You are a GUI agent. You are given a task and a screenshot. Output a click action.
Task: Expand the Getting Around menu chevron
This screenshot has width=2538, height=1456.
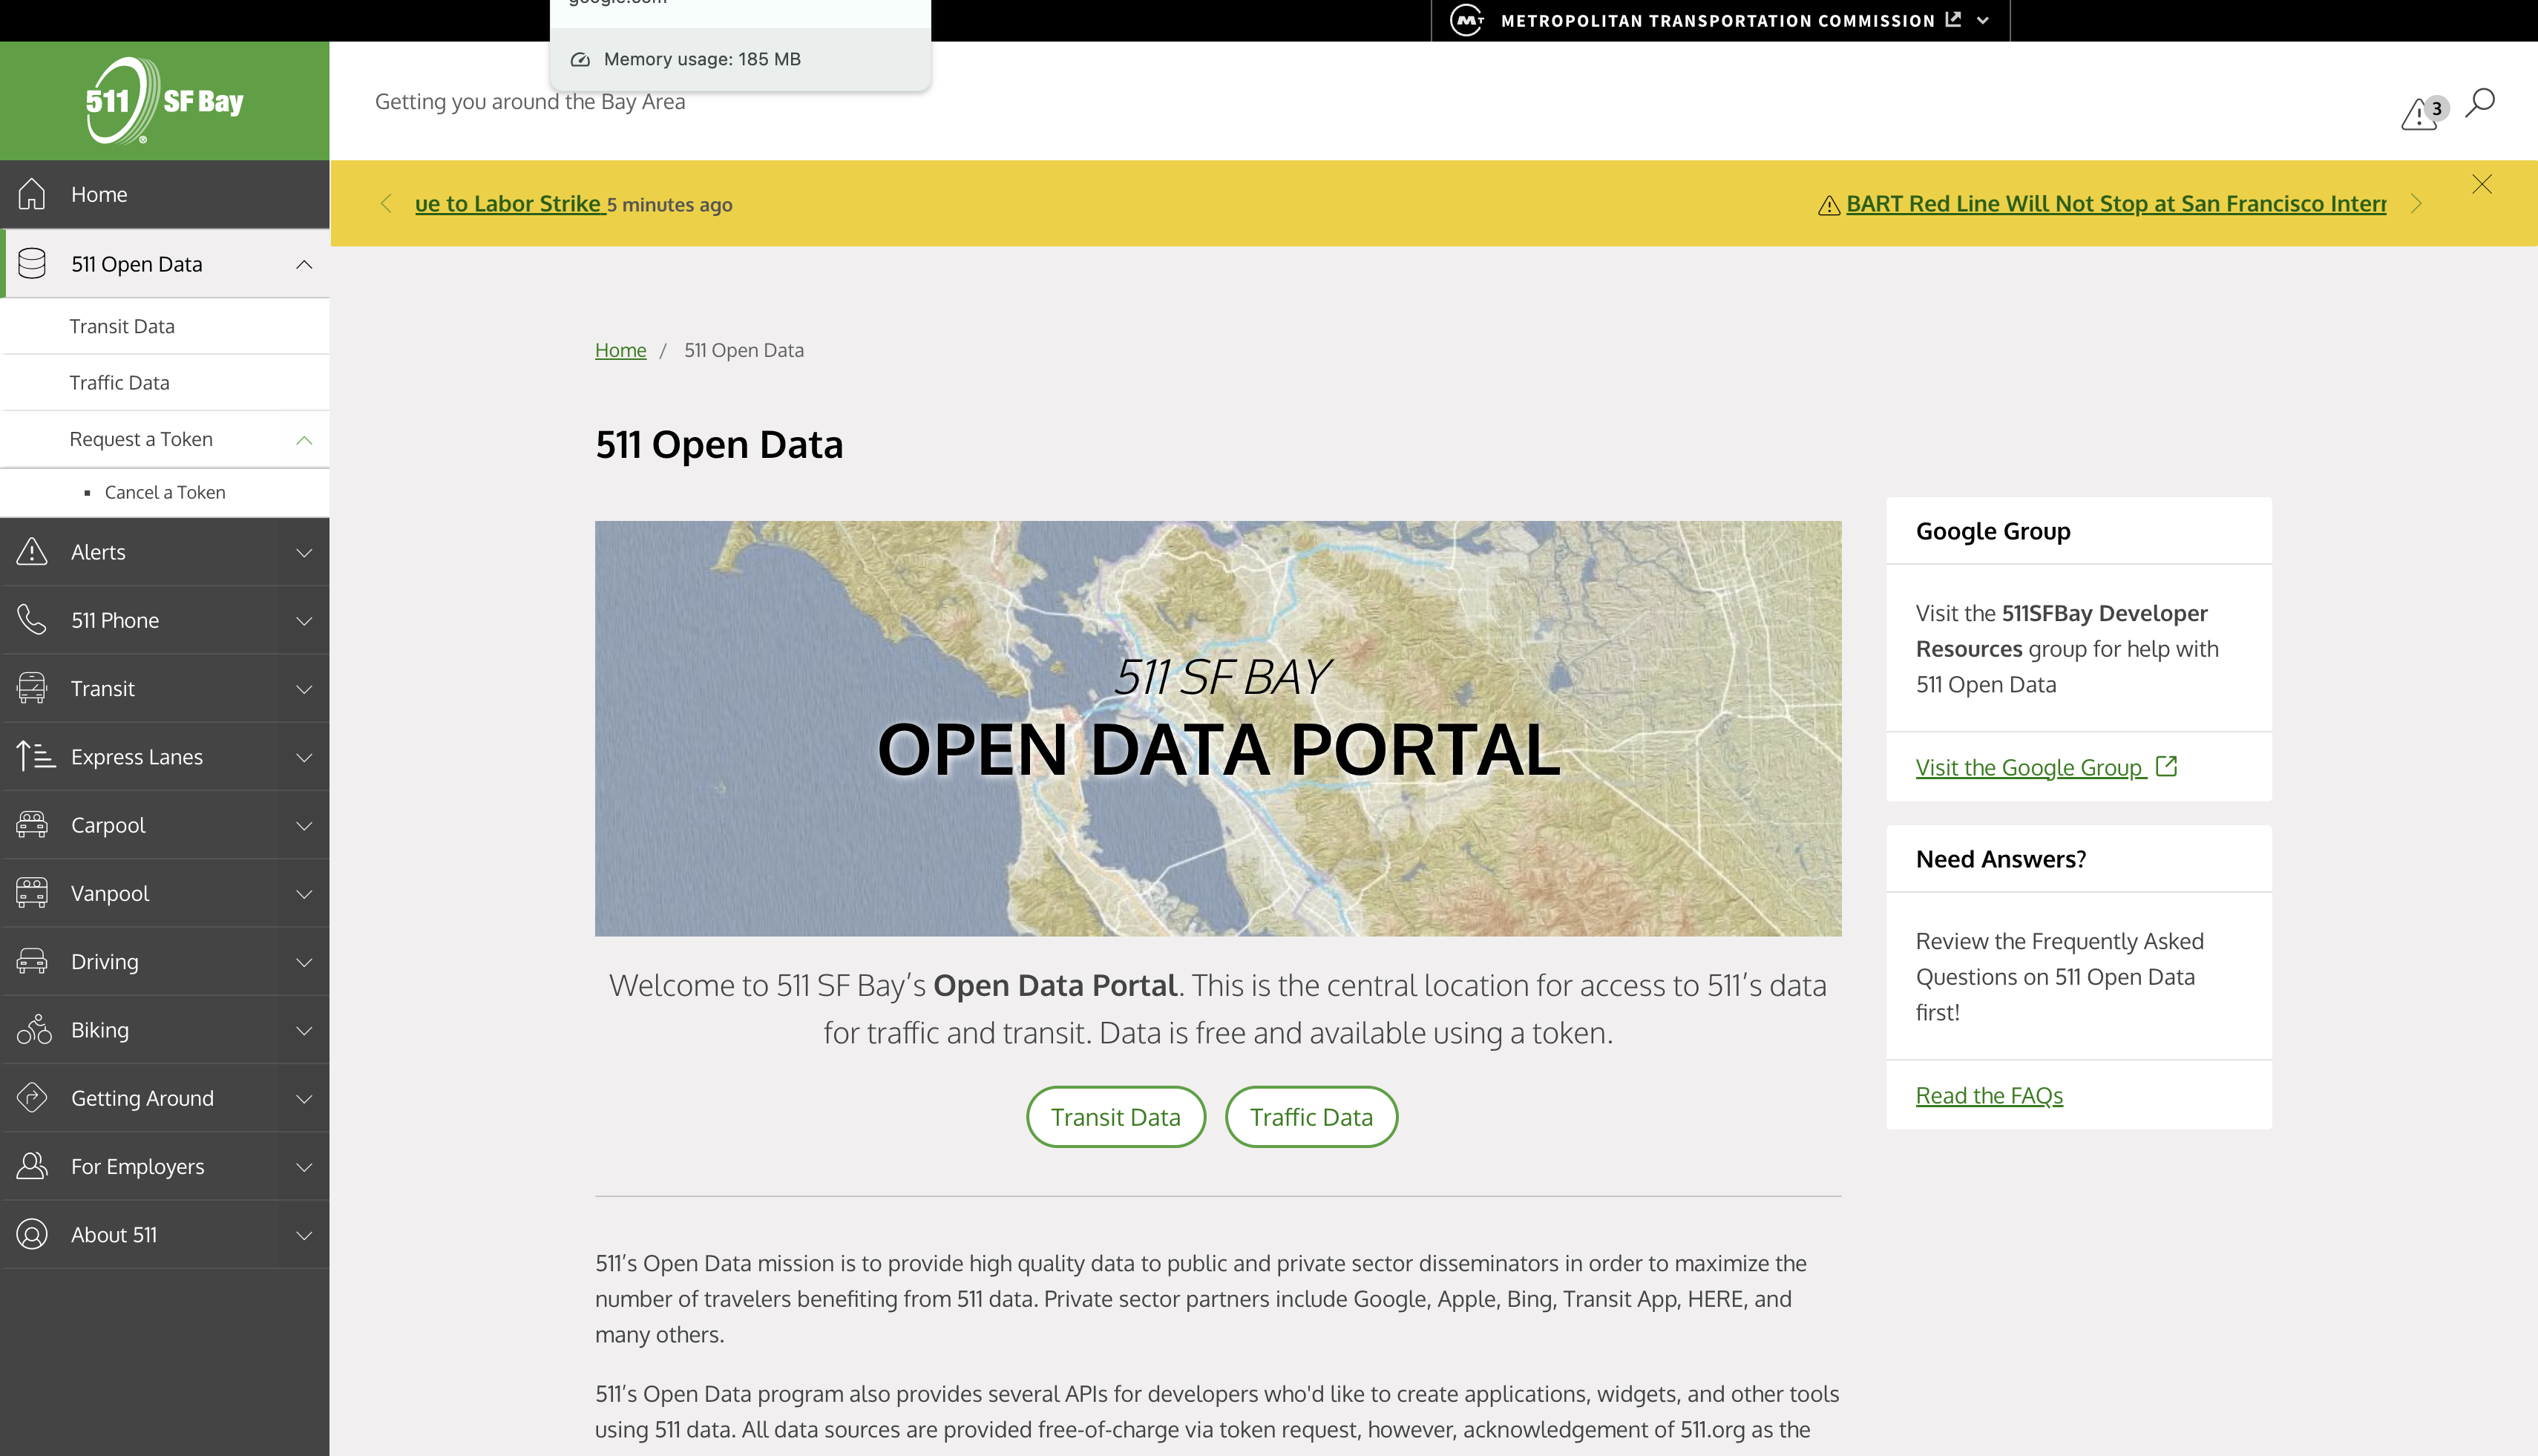(304, 1099)
